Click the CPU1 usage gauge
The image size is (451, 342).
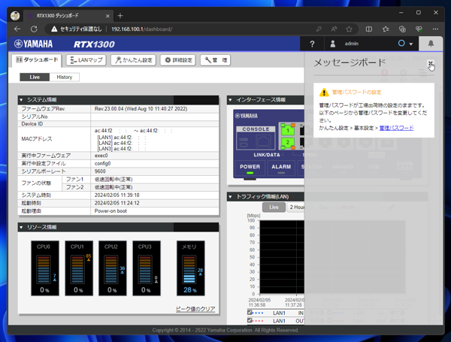(79, 268)
